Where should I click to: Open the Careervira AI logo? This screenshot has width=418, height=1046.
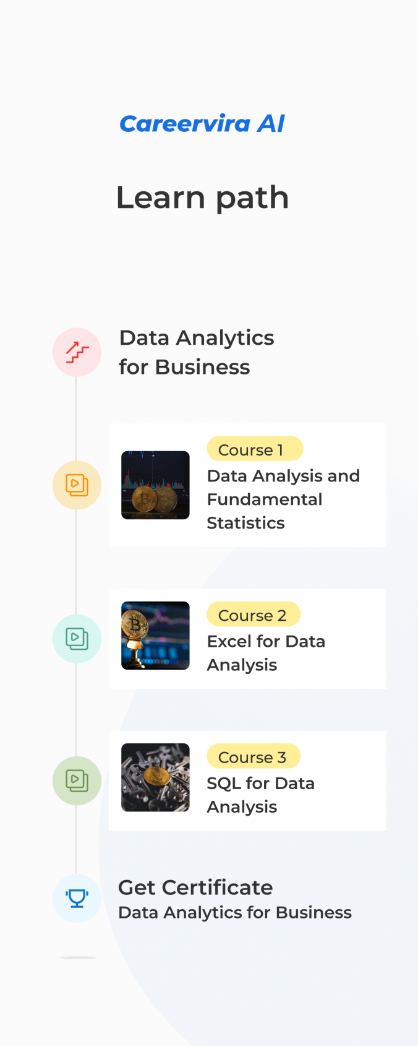tap(202, 124)
